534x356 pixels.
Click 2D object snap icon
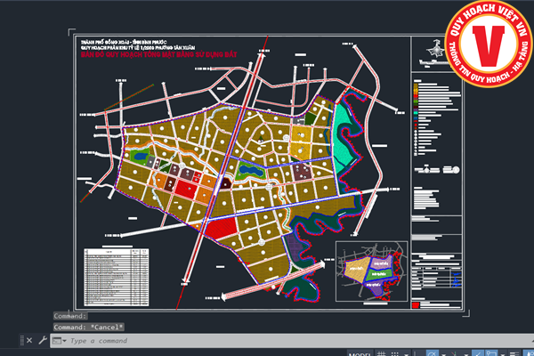pyautogui.click(x=491, y=352)
